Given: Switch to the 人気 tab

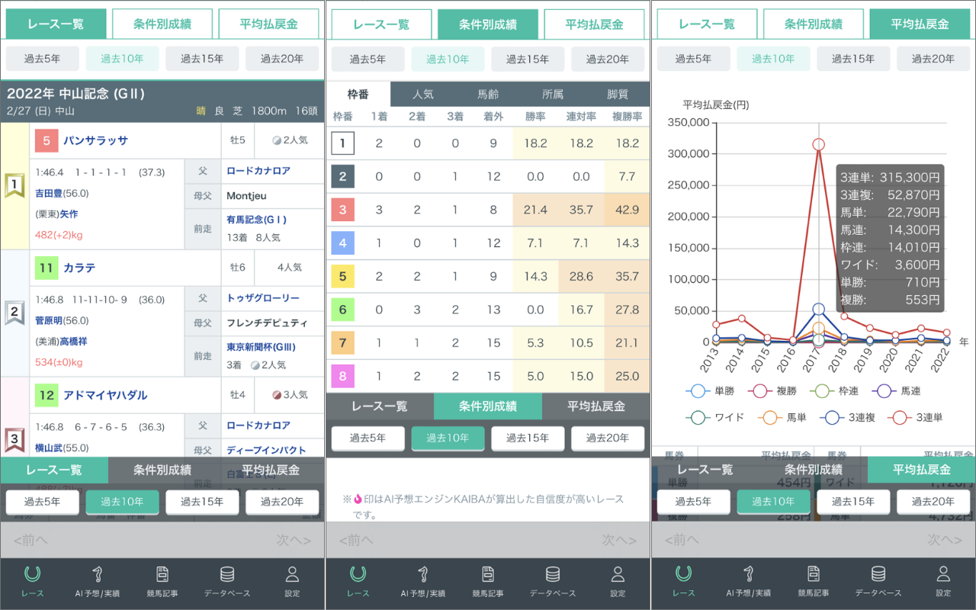Looking at the screenshot, I should pos(423,95).
